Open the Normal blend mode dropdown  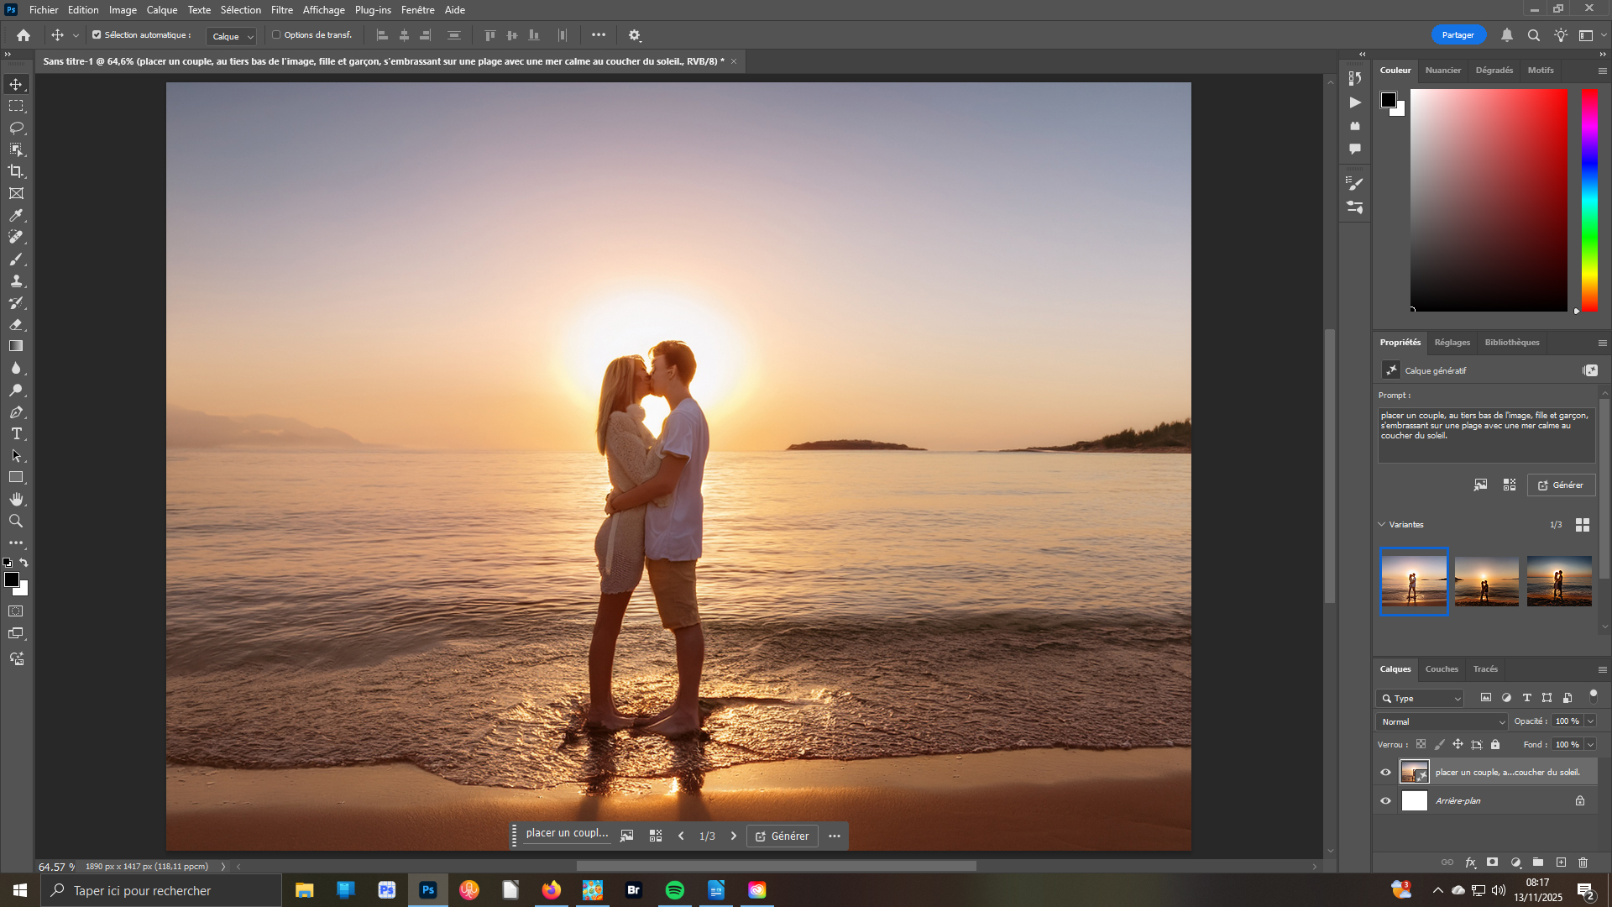point(1442,722)
